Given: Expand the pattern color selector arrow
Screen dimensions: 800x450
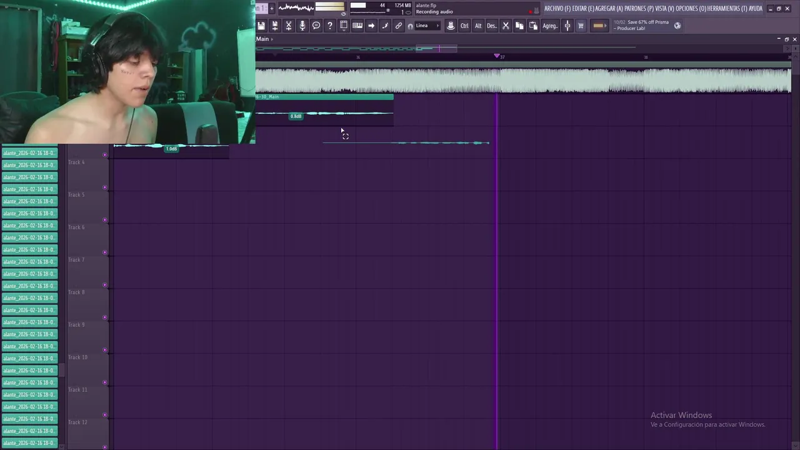Looking at the screenshot, I should tap(606, 26).
